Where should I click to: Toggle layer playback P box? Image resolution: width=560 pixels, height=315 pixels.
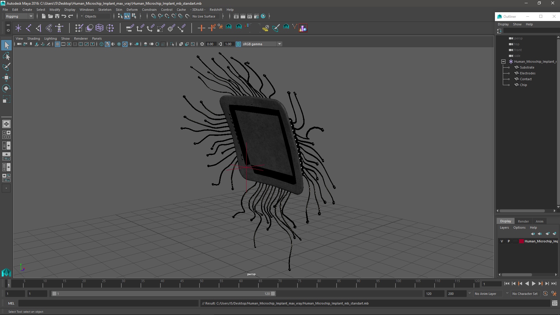click(x=509, y=241)
